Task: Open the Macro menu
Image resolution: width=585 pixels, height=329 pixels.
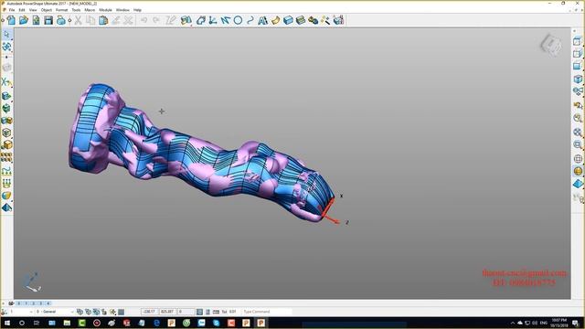Action: point(90,10)
